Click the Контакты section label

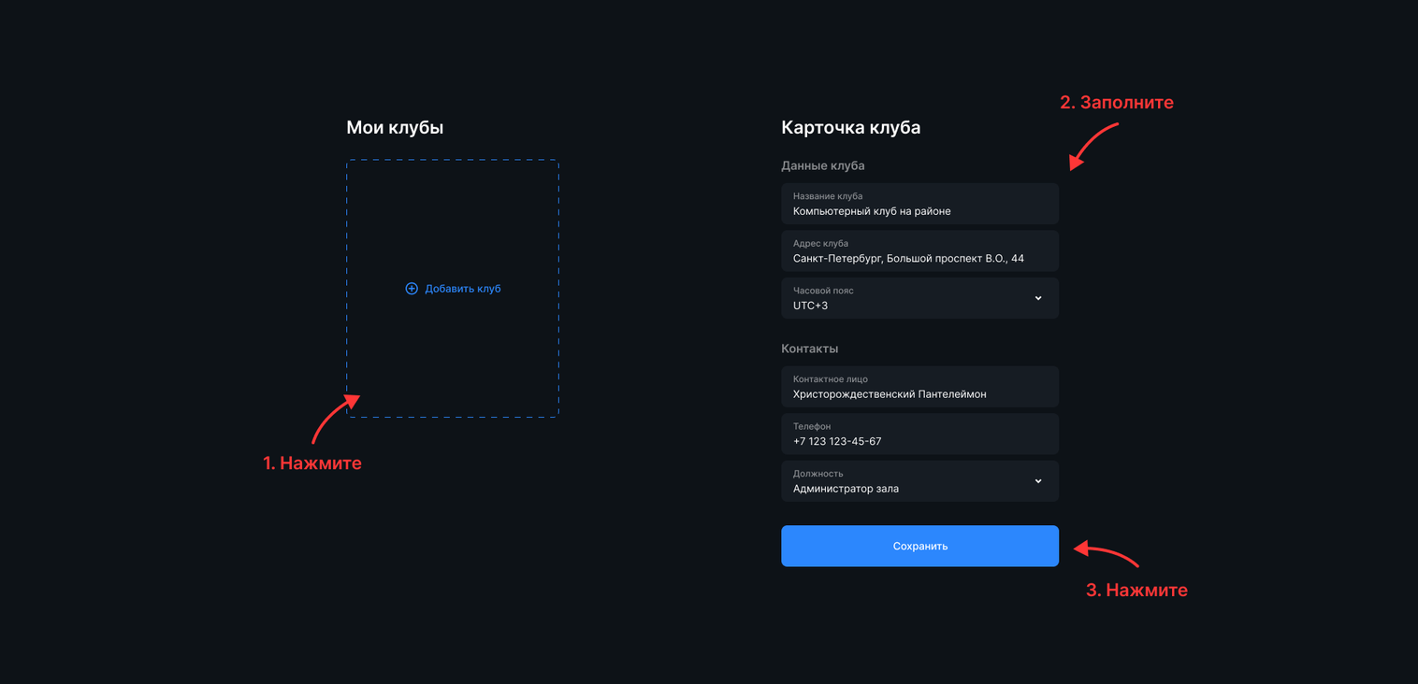click(x=810, y=349)
